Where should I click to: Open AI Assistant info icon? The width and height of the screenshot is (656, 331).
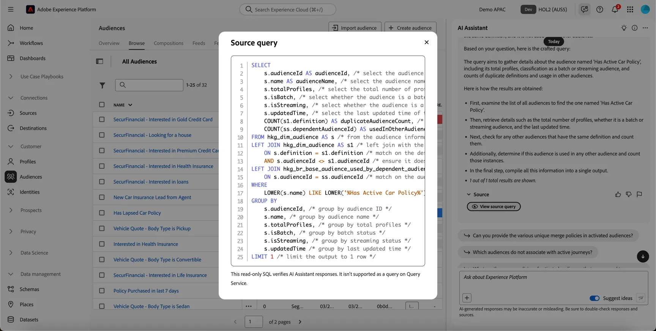[x=634, y=28]
